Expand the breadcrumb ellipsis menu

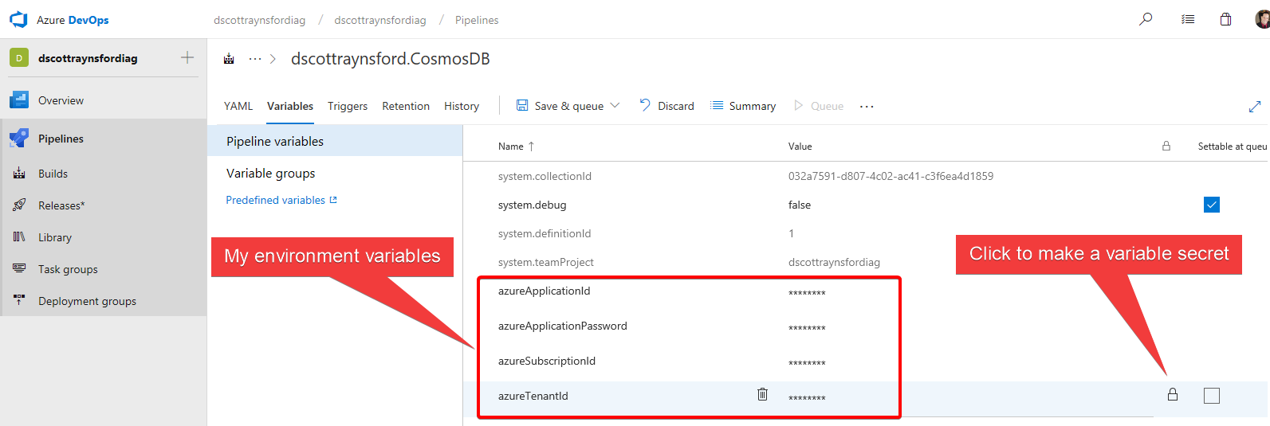click(255, 59)
